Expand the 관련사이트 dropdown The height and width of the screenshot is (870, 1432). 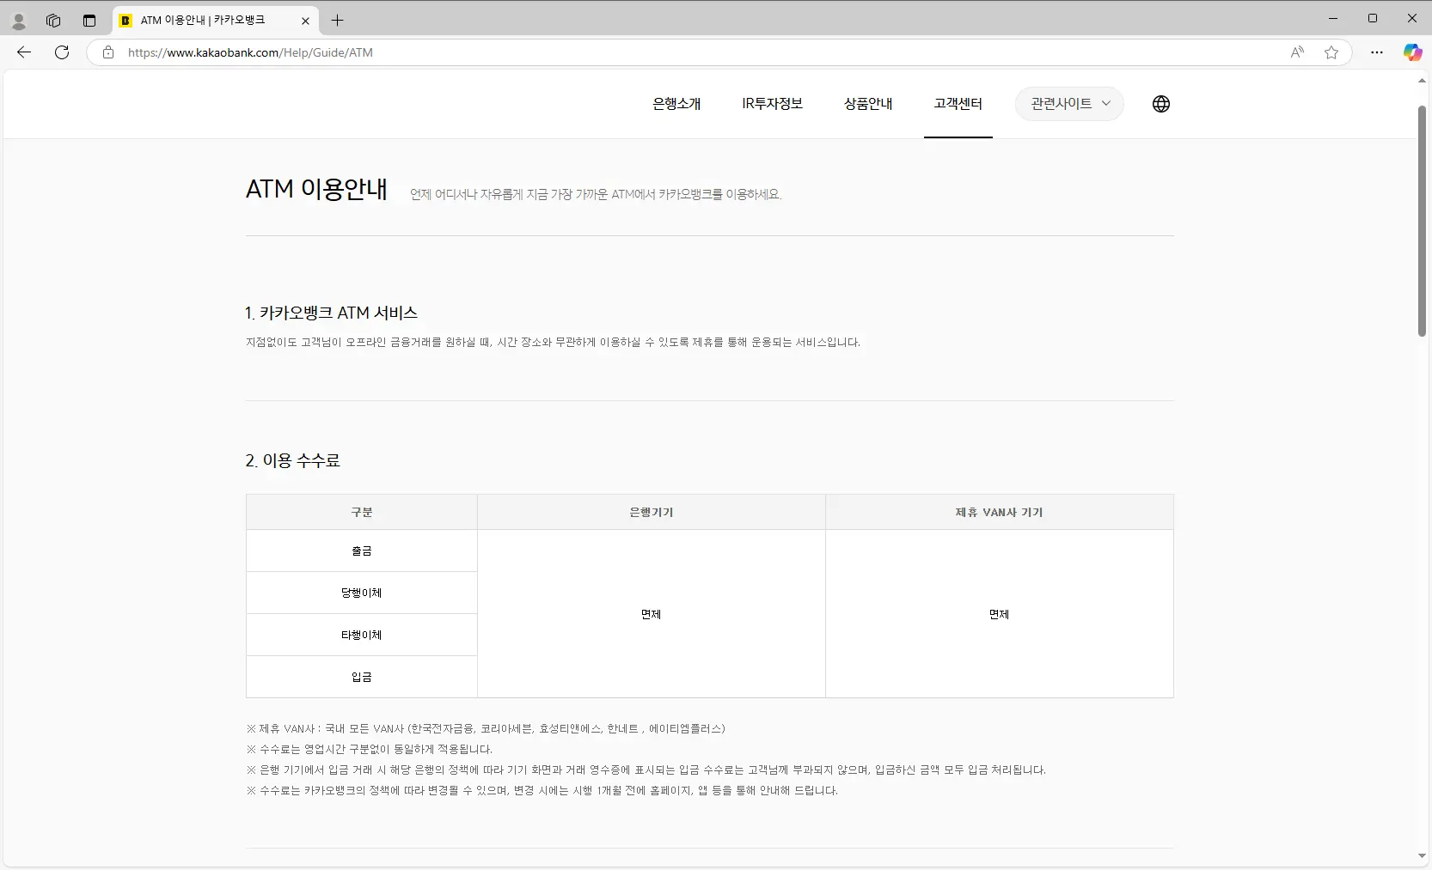(1069, 104)
